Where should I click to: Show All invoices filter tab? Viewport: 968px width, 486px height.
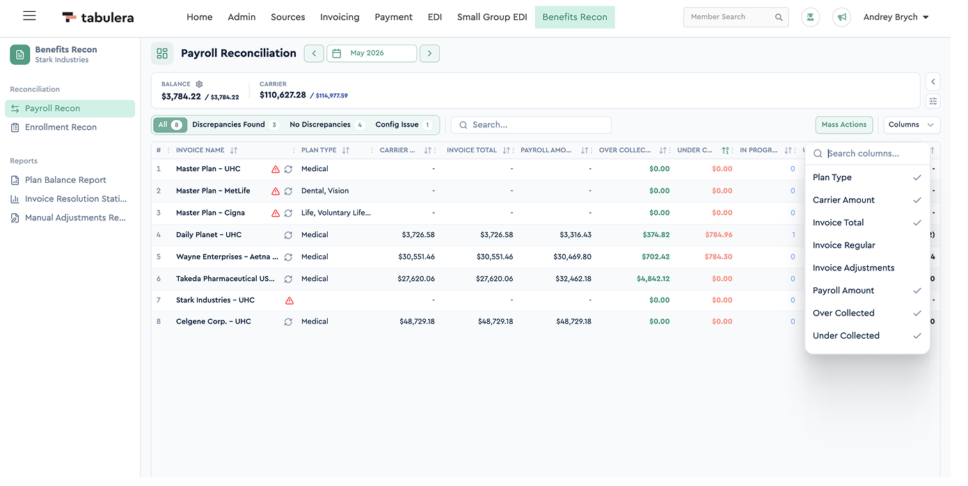170,125
